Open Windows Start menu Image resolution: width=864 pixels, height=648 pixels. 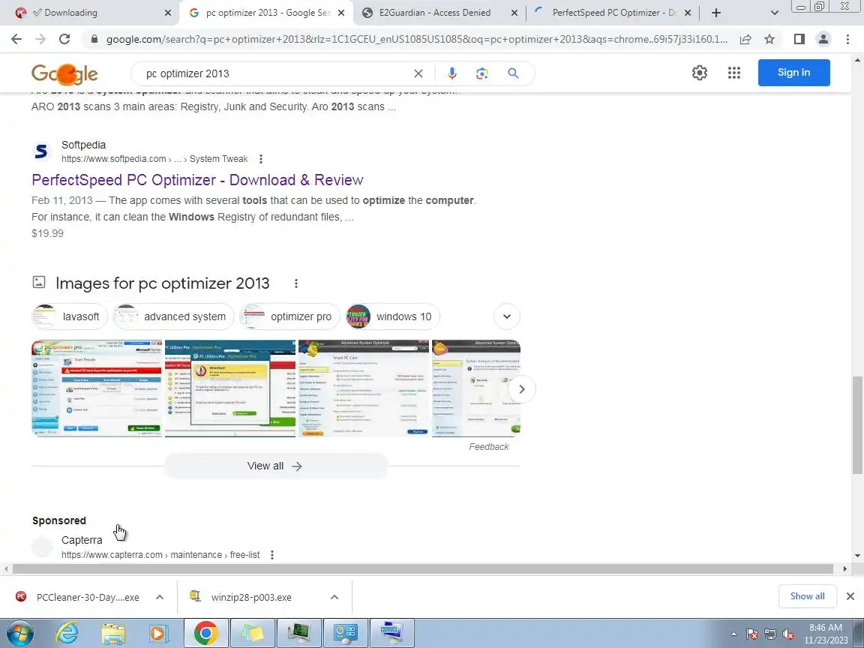(19, 633)
